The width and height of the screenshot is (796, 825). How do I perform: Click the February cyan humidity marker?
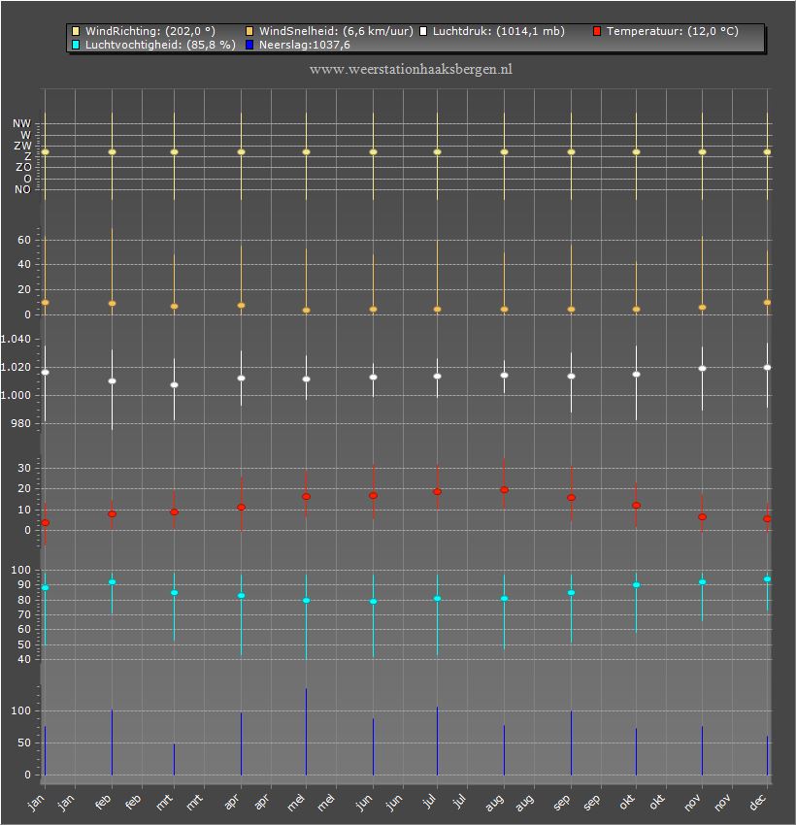pyautogui.click(x=112, y=582)
